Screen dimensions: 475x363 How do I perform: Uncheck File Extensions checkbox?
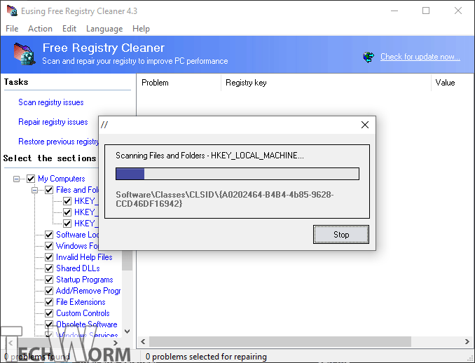49,302
